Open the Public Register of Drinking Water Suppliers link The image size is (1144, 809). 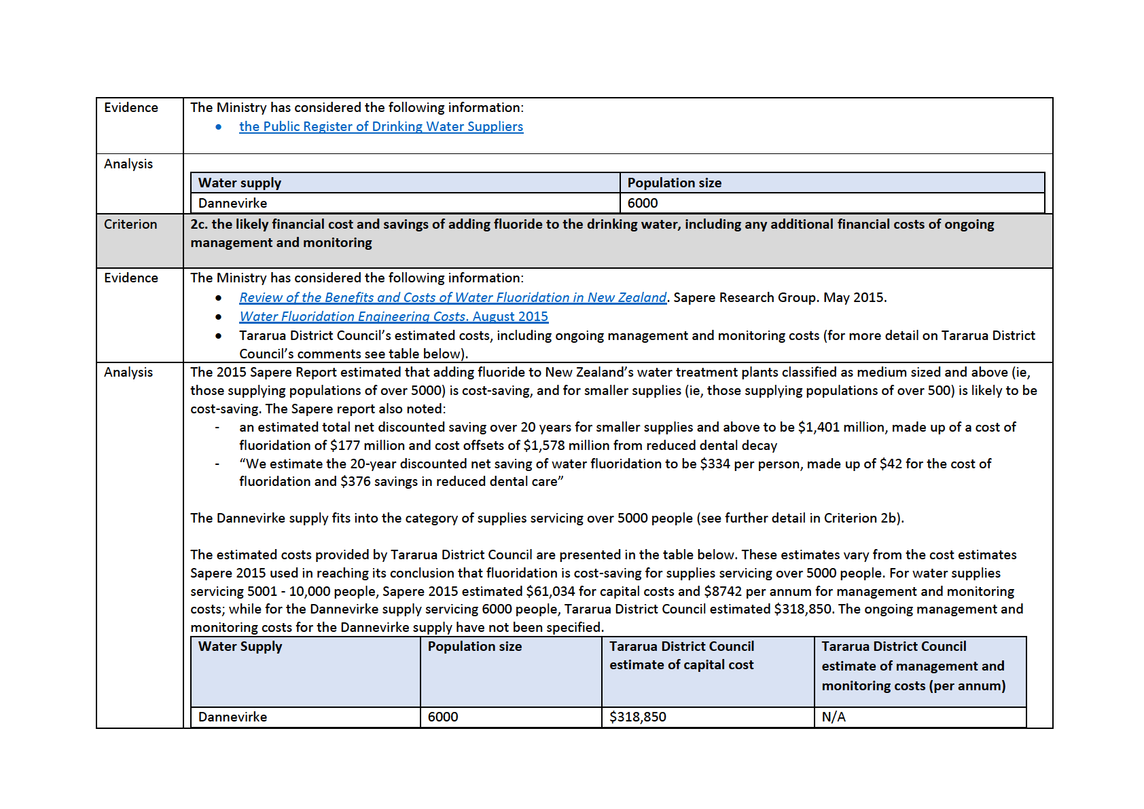380,127
